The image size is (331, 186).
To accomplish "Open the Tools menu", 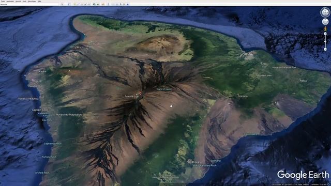I will coord(24,1).
